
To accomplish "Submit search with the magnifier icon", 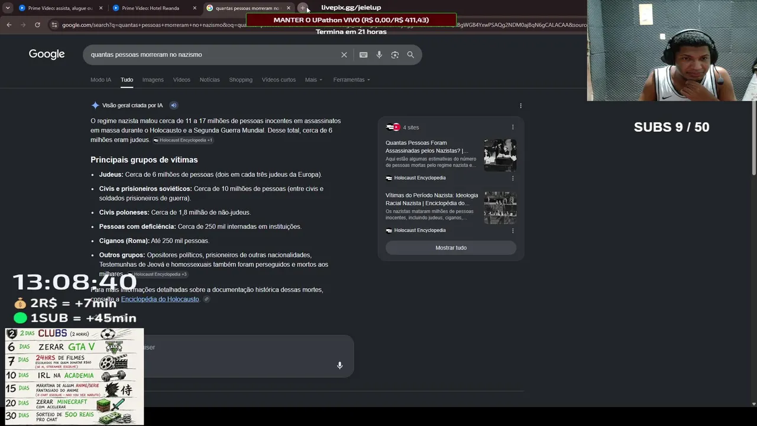I will (x=410, y=55).
